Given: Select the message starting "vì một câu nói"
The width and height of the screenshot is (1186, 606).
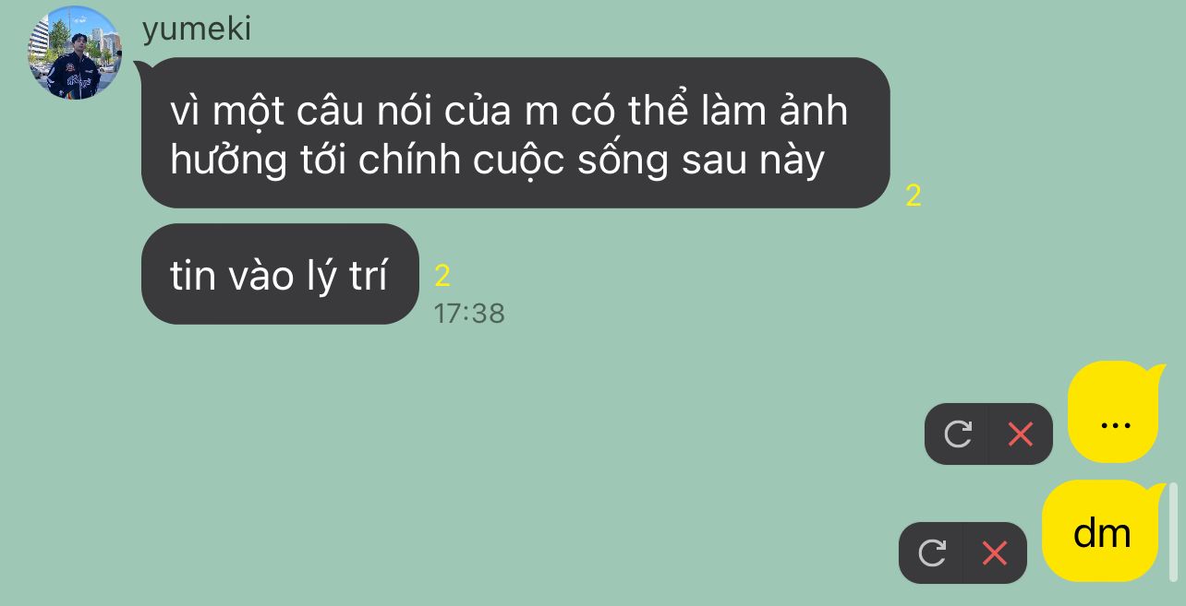Looking at the screenshot, I should tap(515, 133).
